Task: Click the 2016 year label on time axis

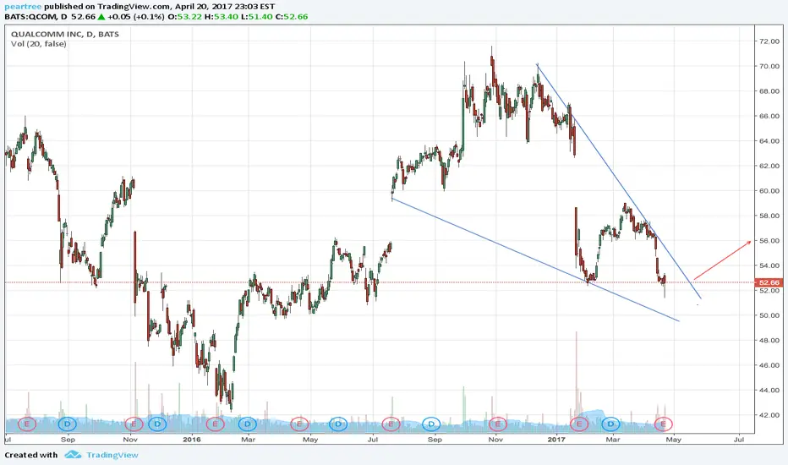Action: click(191, 440)
